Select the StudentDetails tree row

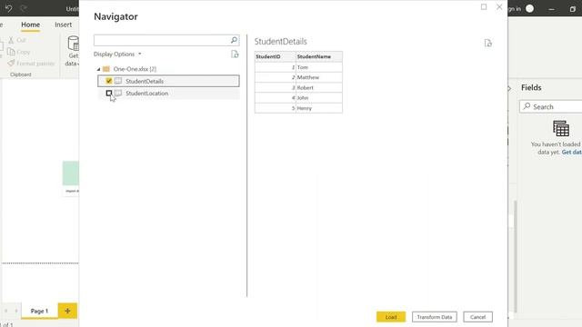tap(168, 81)
